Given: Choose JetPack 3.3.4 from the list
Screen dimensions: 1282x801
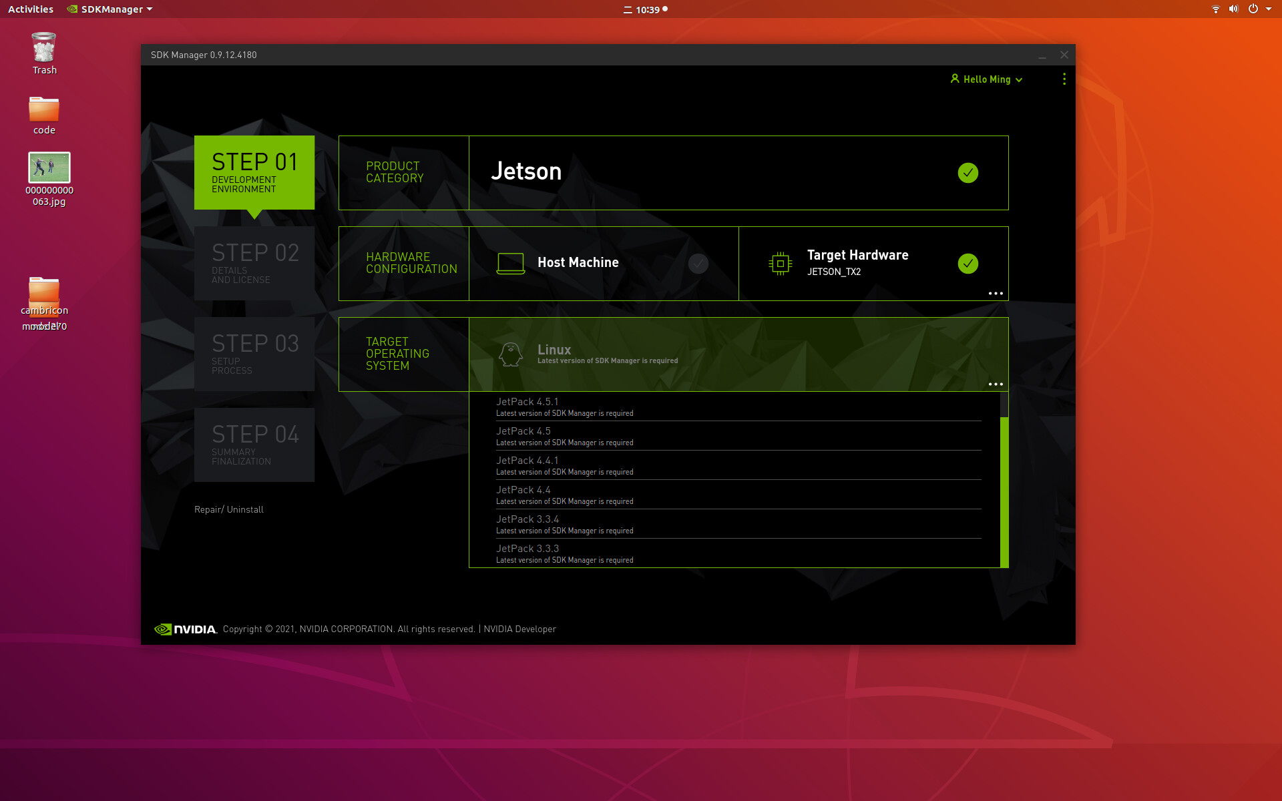Looking at the screenshot, I should click(x=738, y=524).
